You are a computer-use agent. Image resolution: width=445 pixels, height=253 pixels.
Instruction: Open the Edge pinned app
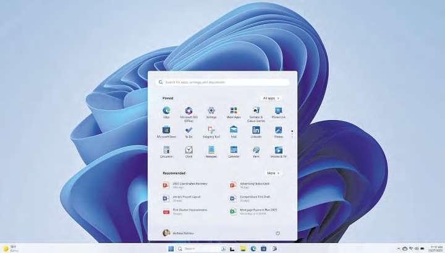click(x=166, y=113)
